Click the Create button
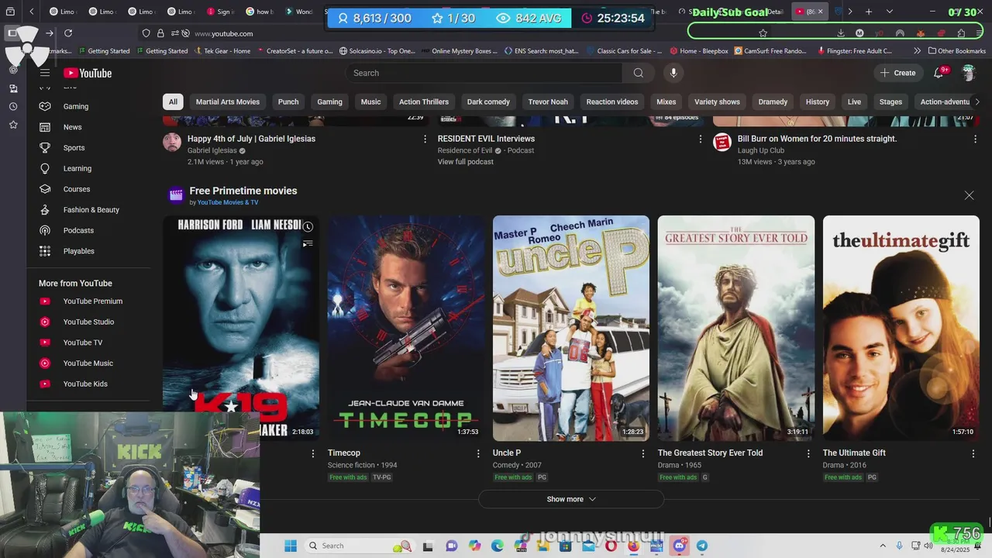This screenshot has height=558, width=992. point(897,73)
